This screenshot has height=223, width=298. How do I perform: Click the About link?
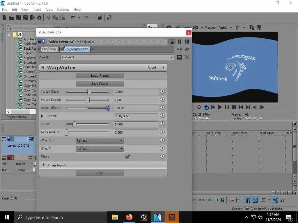[x=152, y=67]
